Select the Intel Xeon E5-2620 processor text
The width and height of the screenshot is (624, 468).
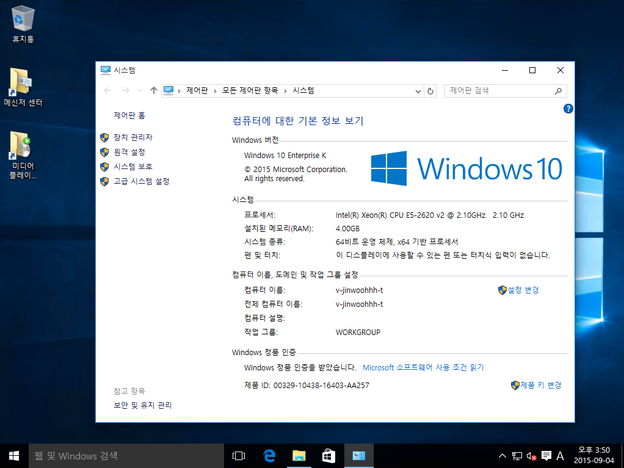[x=430, y=215]
